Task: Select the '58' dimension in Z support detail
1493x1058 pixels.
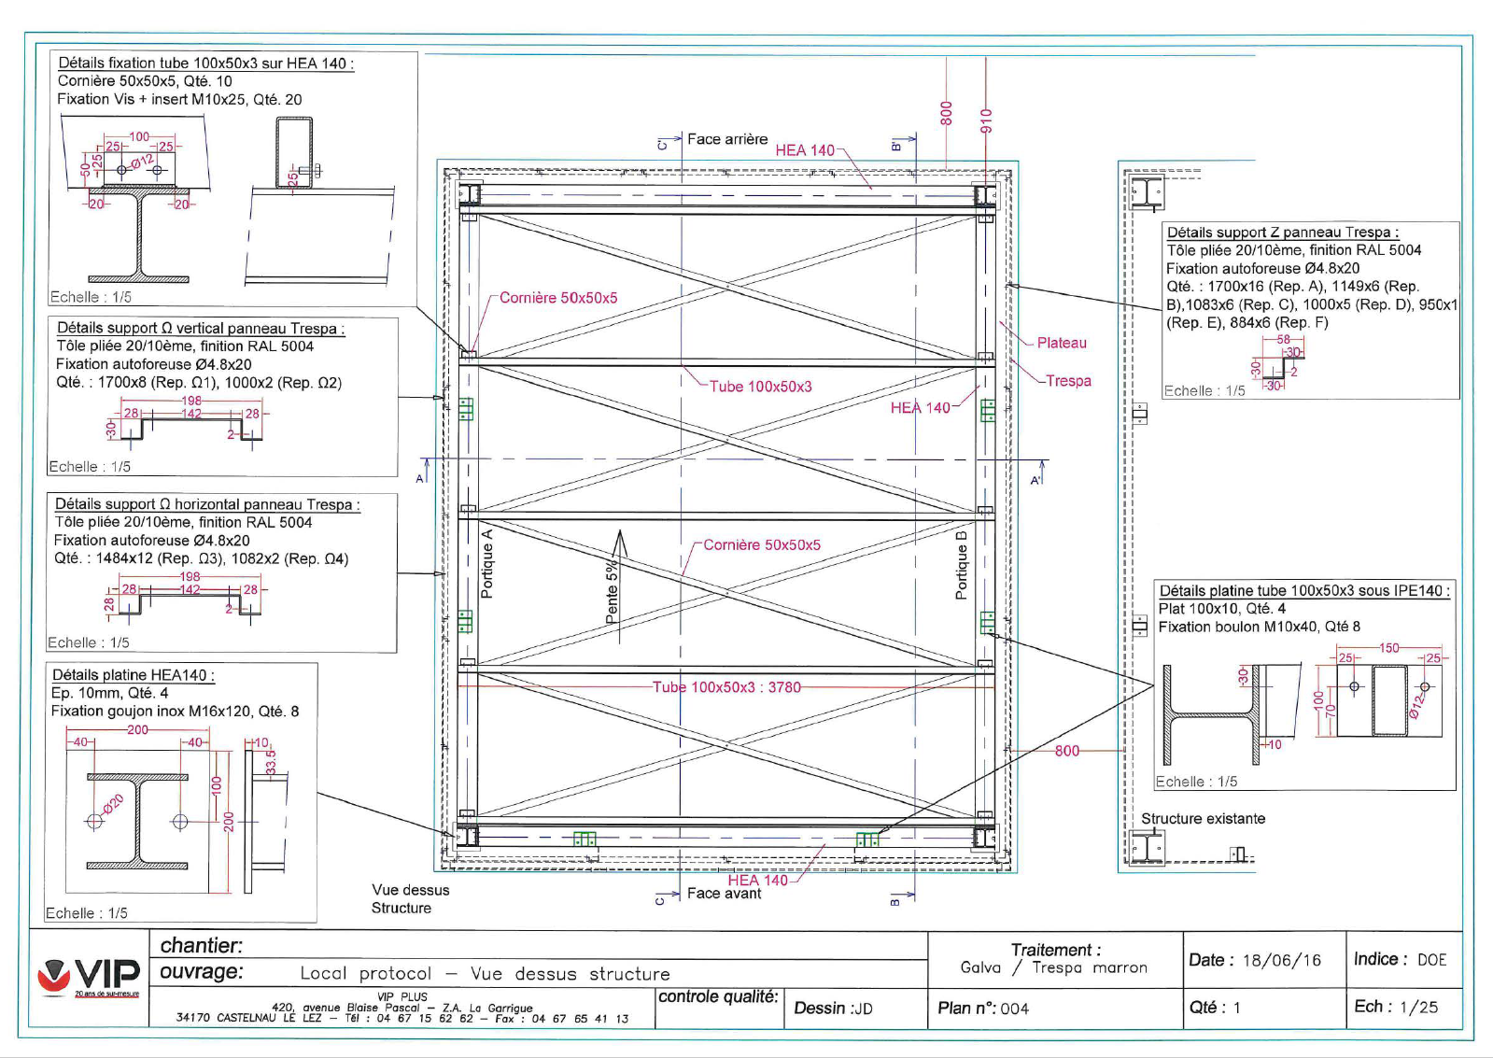Action: tap(1284, 340)
